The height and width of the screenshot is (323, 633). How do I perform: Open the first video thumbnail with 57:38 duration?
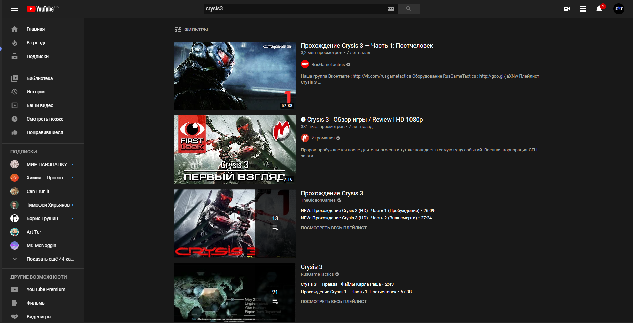(x=235, y=76)
